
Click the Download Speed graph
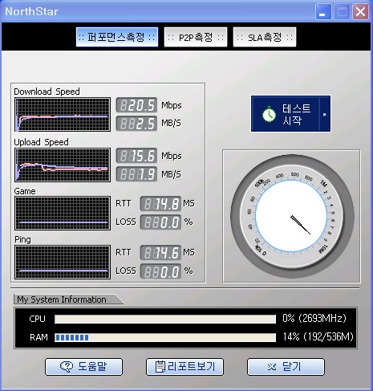click(63, 115)
